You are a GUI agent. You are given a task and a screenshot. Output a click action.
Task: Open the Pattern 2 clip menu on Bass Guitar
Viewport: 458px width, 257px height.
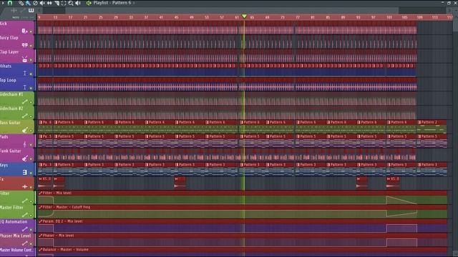click(419, 122)
